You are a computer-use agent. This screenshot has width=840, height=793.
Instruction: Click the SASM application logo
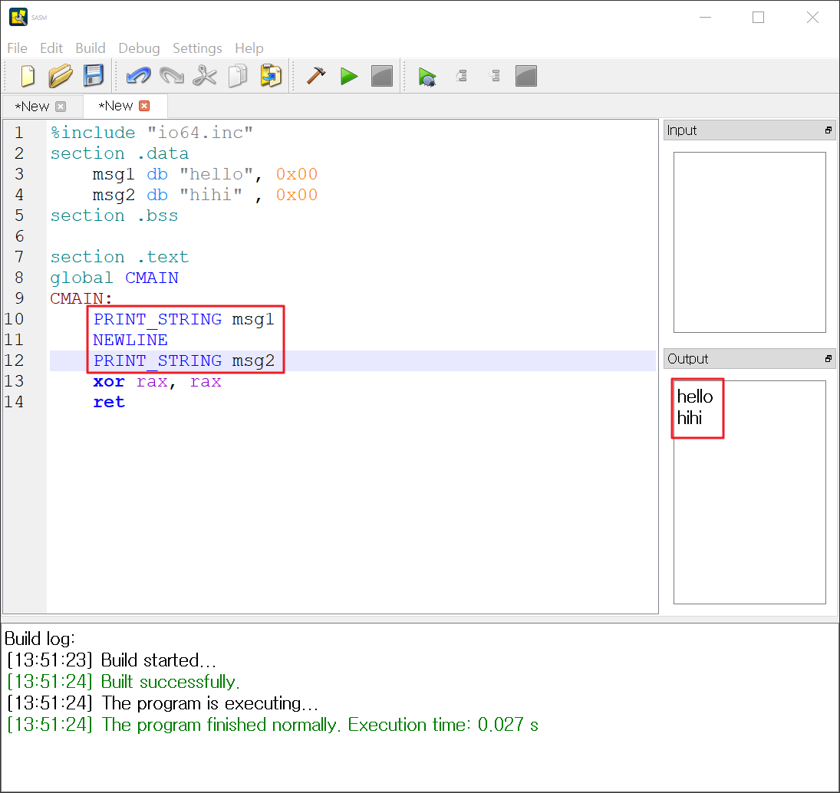click(x=18, y=17)
